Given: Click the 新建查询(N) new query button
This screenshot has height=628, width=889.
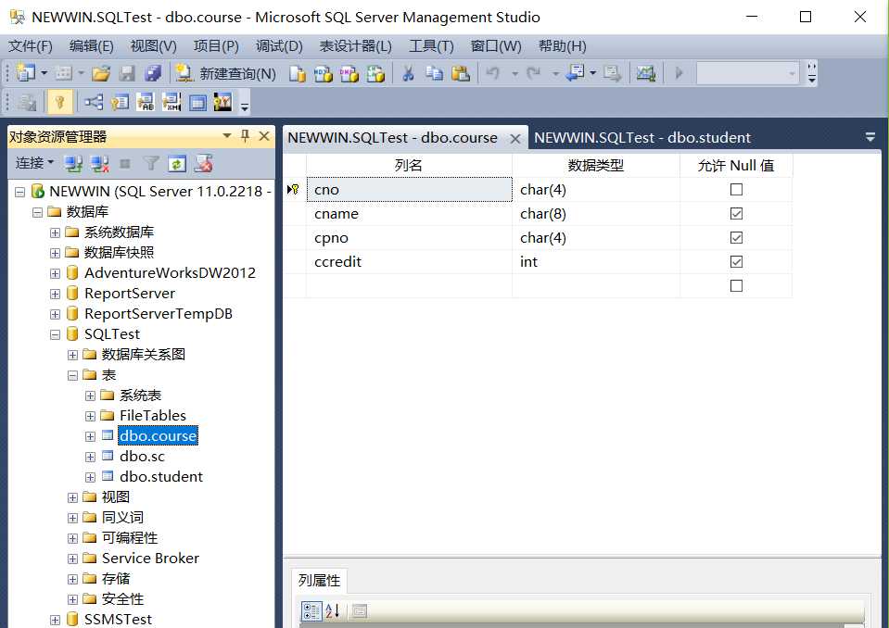Looking at the screenshot, I should (225, 73).
